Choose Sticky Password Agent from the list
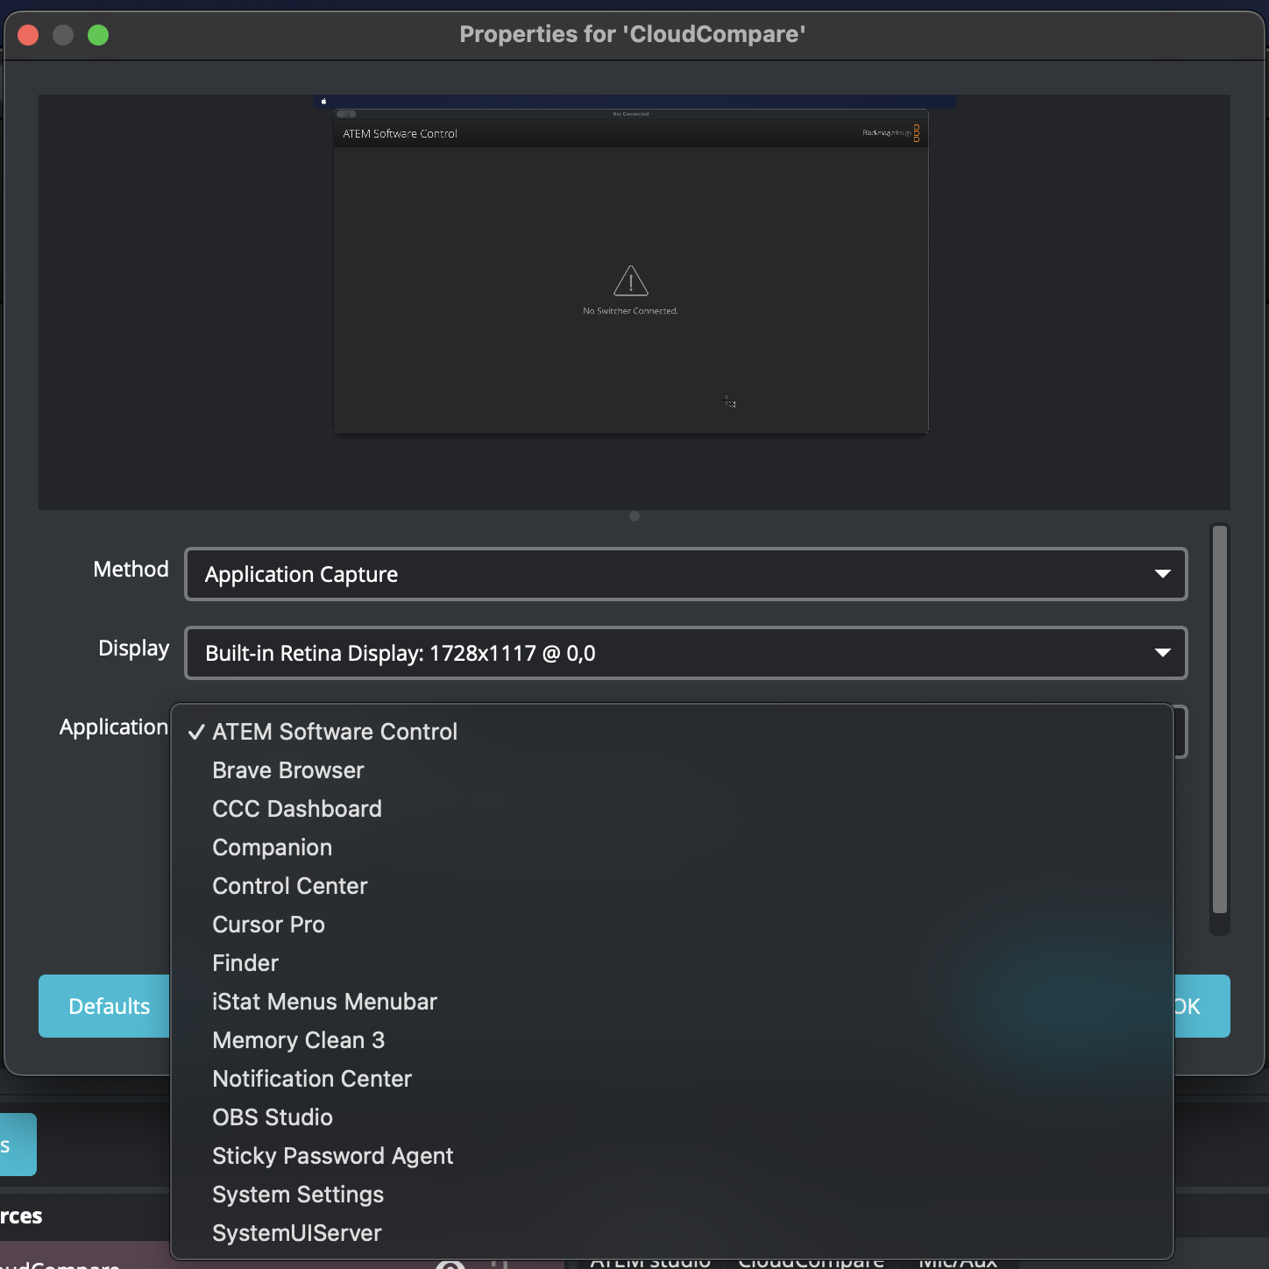 pyautogui.click(x=332, y=1155)
